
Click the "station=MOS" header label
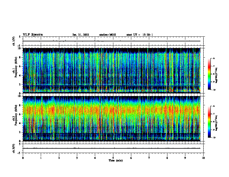click(108, 35)
